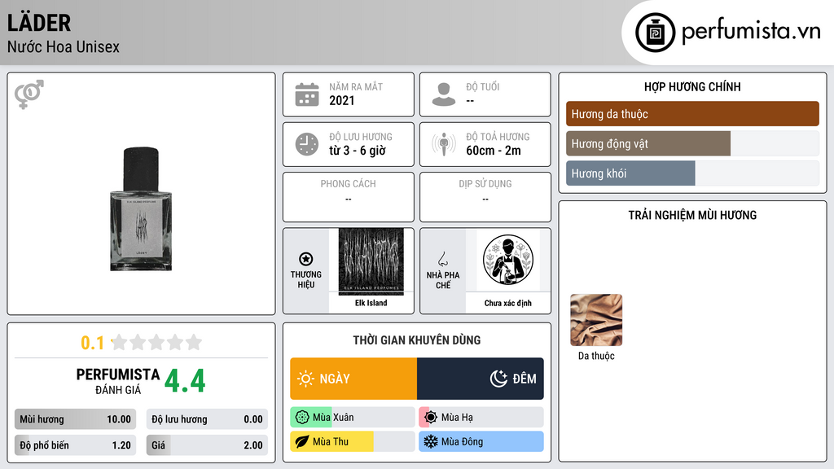
Task: Click the Mùa Thu season bar
Action: [353, 441]
